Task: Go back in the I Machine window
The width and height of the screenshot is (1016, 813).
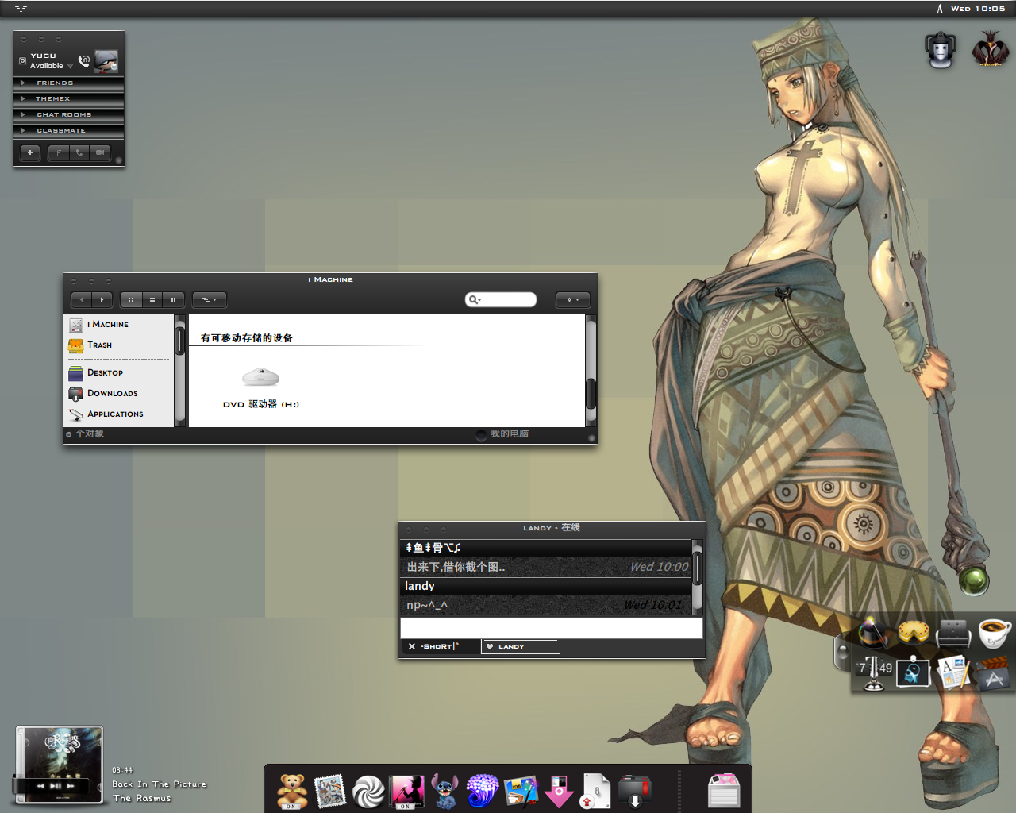Action: 81,299
